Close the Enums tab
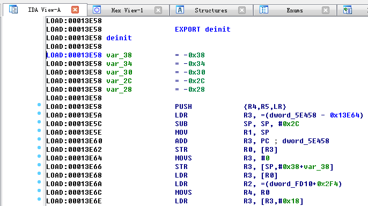Viewport: 368px width, 206px height. pyautogui.click(x=326, y=10)
